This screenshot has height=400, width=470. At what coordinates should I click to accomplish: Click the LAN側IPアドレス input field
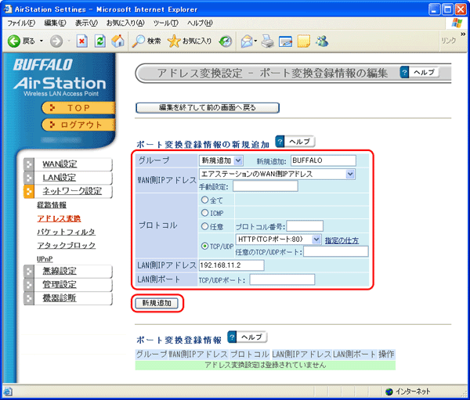[x=231, y=265]
